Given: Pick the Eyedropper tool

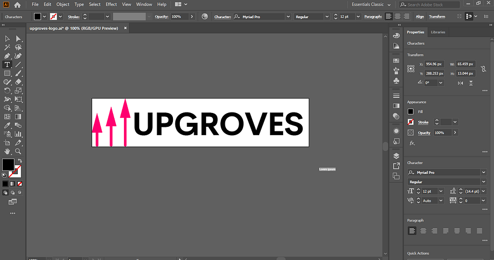Looking at the screenshot, I should pos(7,125).
